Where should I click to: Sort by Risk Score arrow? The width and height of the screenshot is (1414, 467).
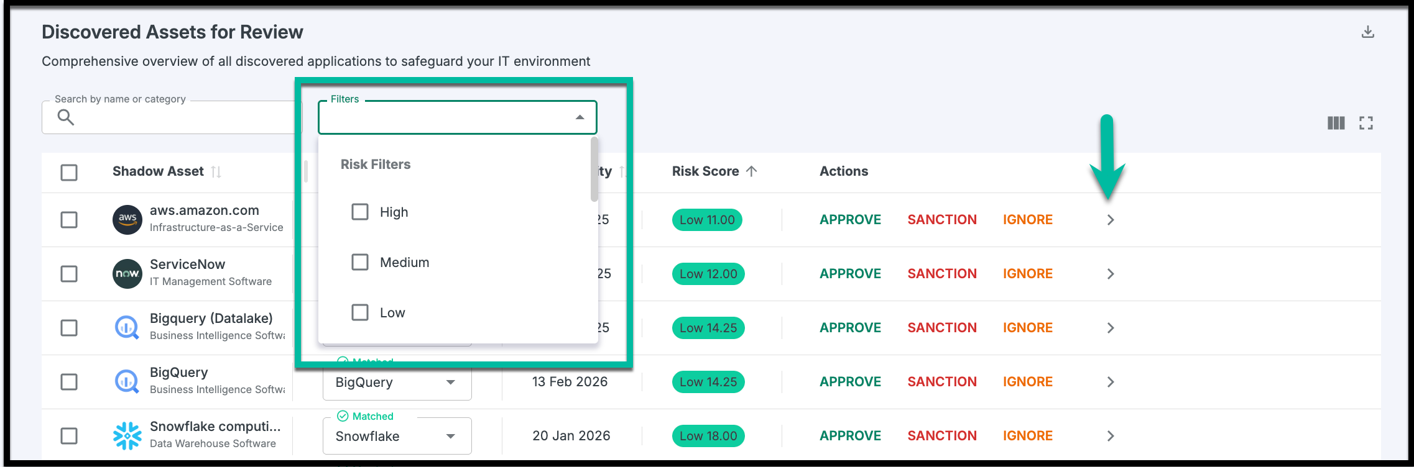[x=751, y=171]
